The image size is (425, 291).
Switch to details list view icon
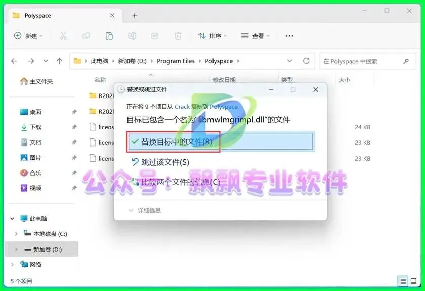point(403,281)
